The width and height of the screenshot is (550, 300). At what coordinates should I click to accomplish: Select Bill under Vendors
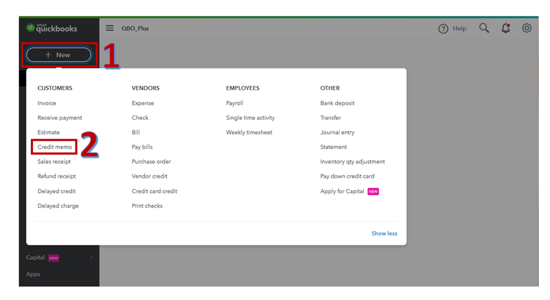[136, 132]
